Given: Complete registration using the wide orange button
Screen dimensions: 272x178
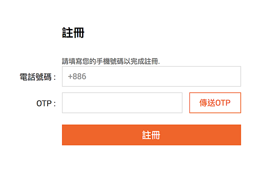Looking at the screenshot, I should (x=151, y=135).
